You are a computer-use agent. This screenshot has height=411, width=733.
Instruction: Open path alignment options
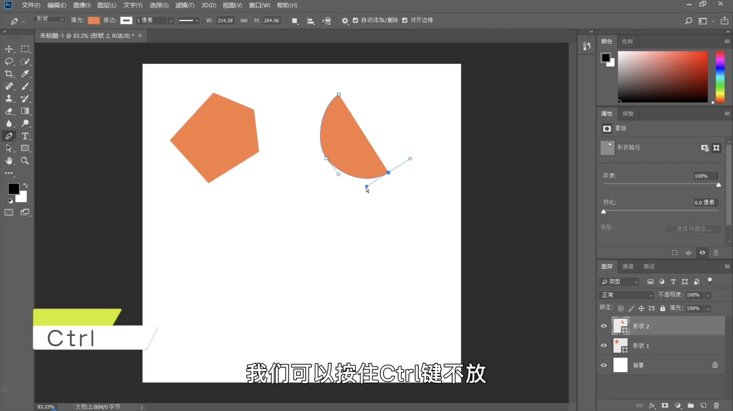[311, 21]
